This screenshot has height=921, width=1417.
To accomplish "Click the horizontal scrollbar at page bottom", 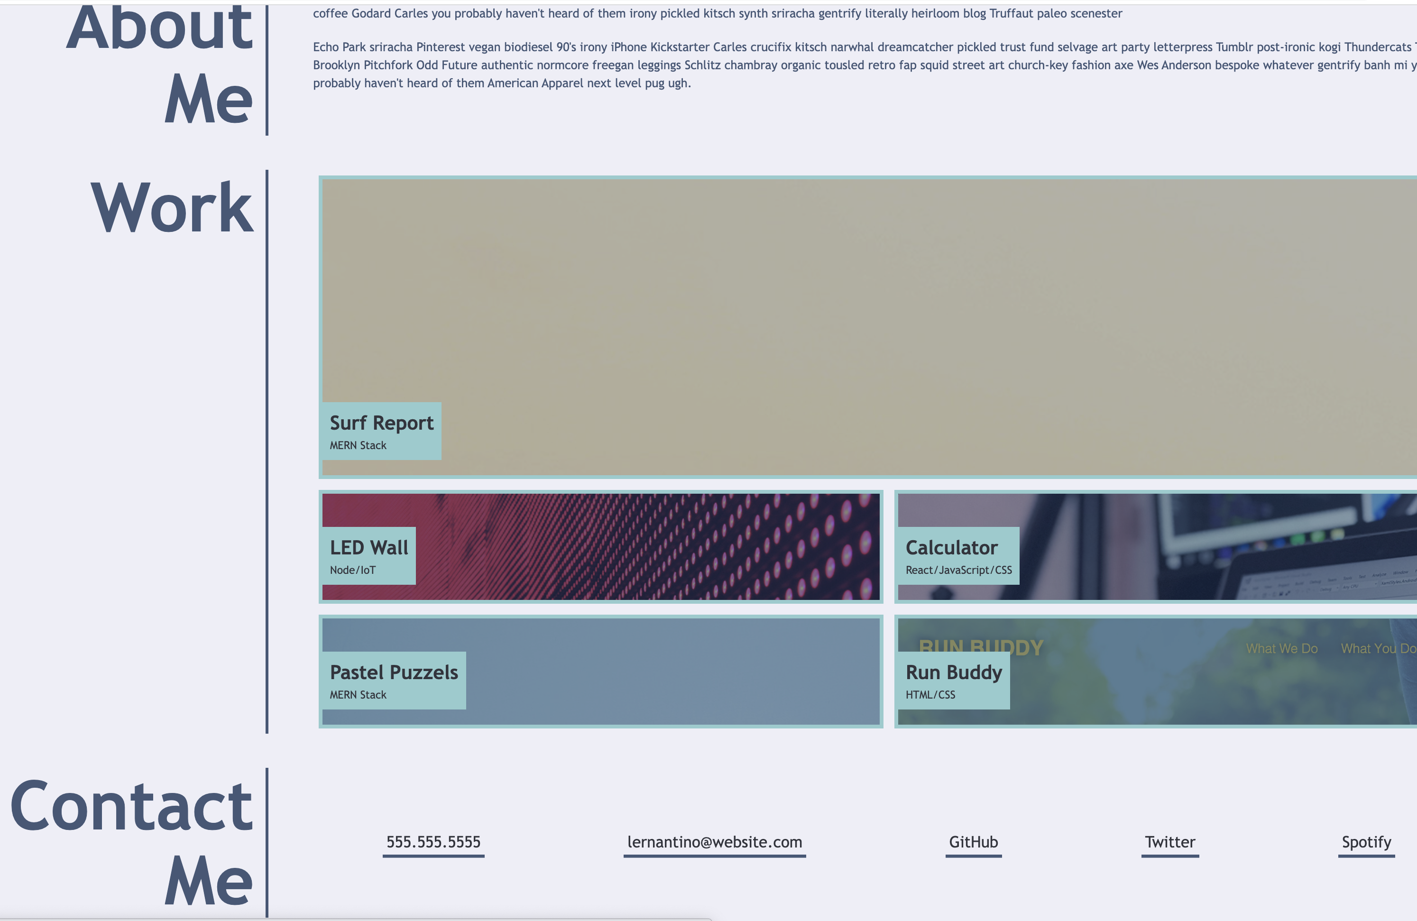I will coord(356,919).
